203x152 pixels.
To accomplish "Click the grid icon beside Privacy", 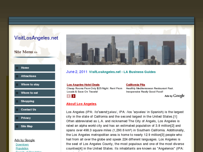I will click(x=17, y=118).
